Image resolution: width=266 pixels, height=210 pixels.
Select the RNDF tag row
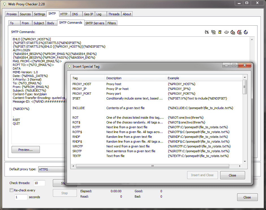tap(157, 137)
